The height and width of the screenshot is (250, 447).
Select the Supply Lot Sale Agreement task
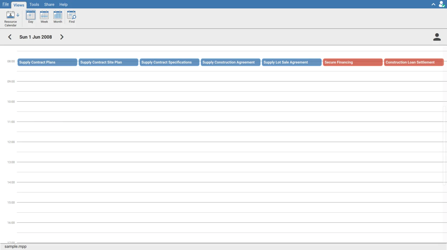(292, 62)
